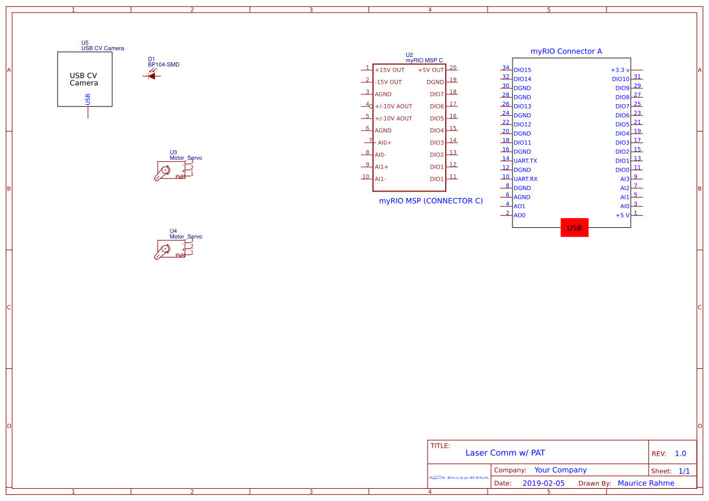The width and height of the screenshot is (709, 501).
Task: Select the 'myRIO Connector A' title text
Action: pos(566,51)
